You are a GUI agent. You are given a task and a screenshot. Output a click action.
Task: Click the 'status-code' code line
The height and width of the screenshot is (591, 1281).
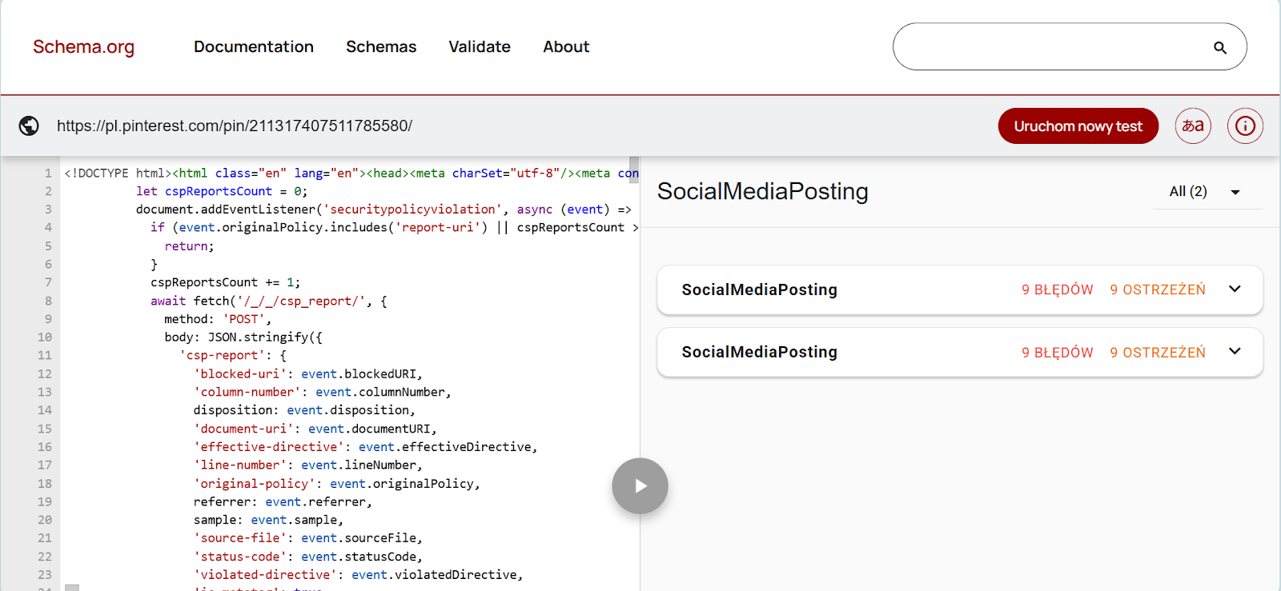[x=308, y=557]
